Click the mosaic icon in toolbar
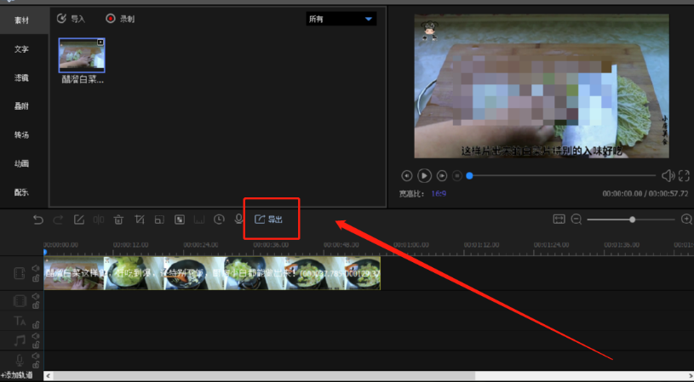 (x=180, y=220)
